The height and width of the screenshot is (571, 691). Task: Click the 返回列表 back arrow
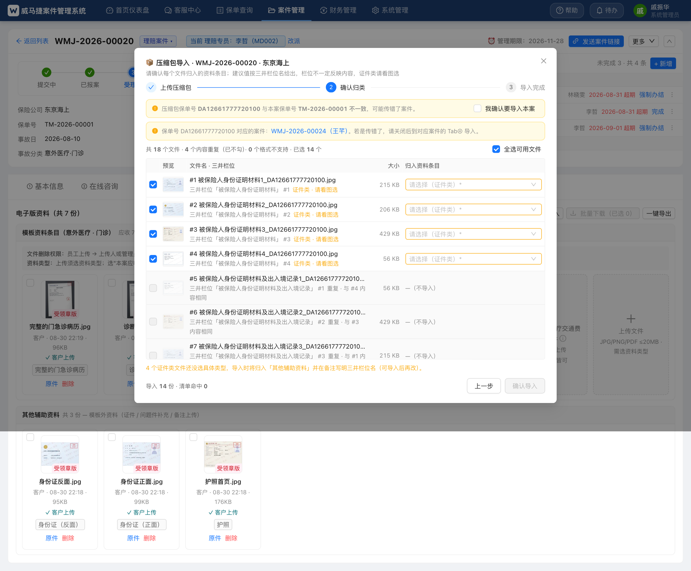(x=32, y=41)
